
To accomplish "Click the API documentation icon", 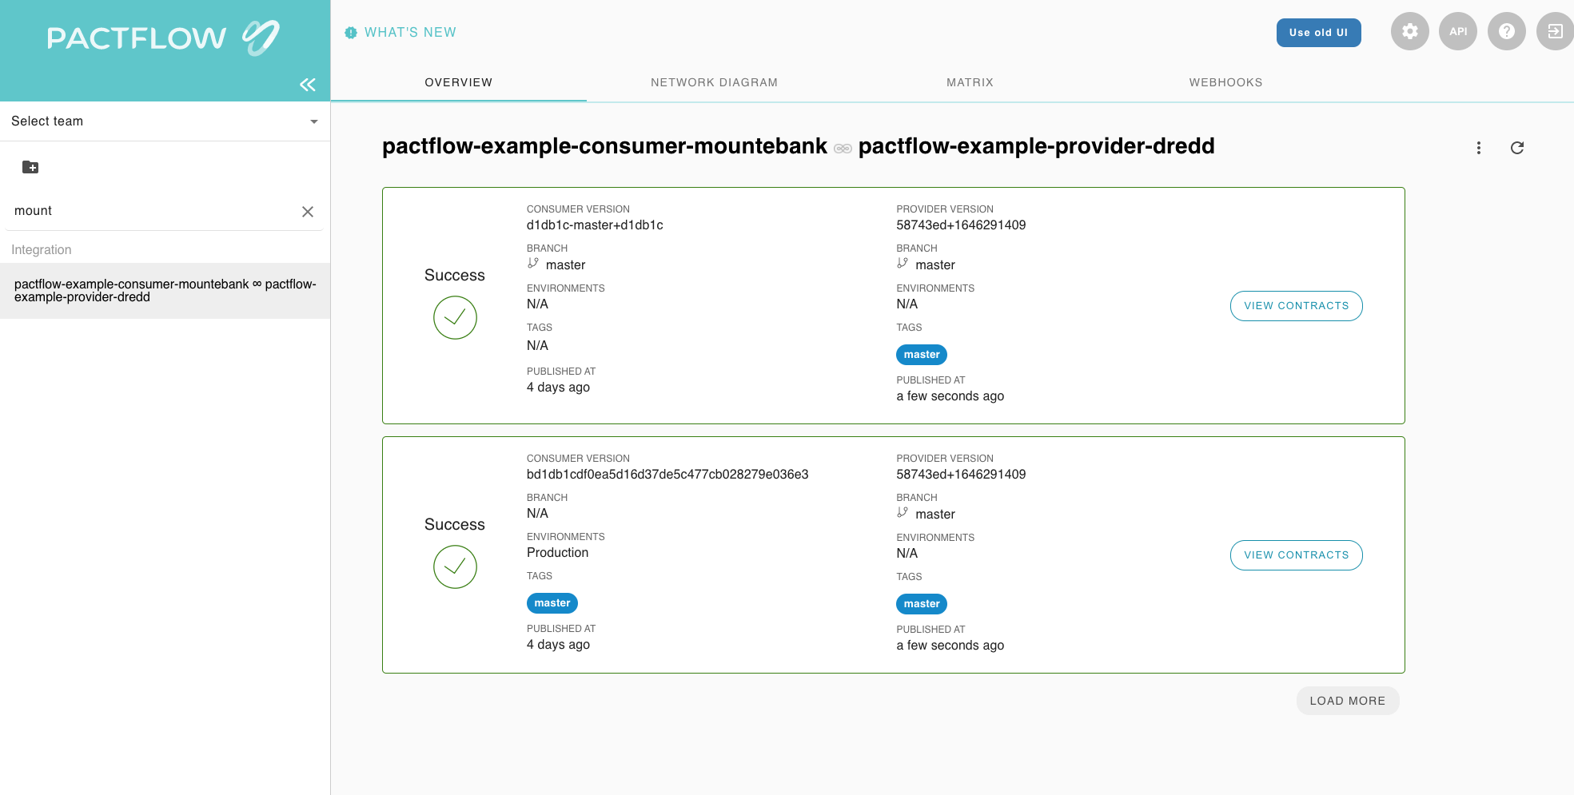I will point(1458,31).
